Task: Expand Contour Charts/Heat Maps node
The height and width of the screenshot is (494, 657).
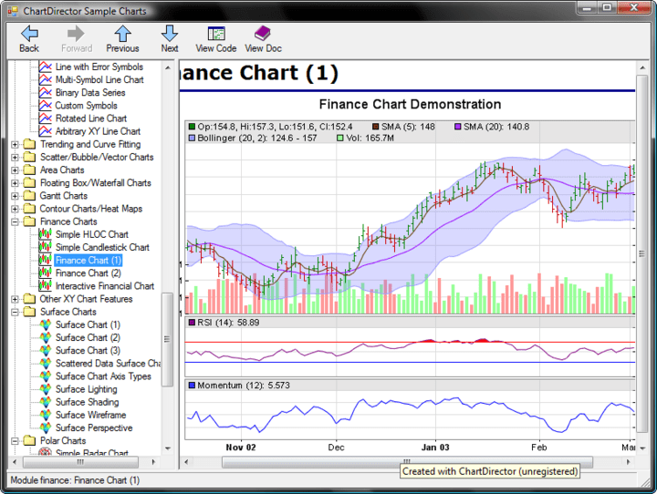Action: pyautogui.click(x=16, y=209)
